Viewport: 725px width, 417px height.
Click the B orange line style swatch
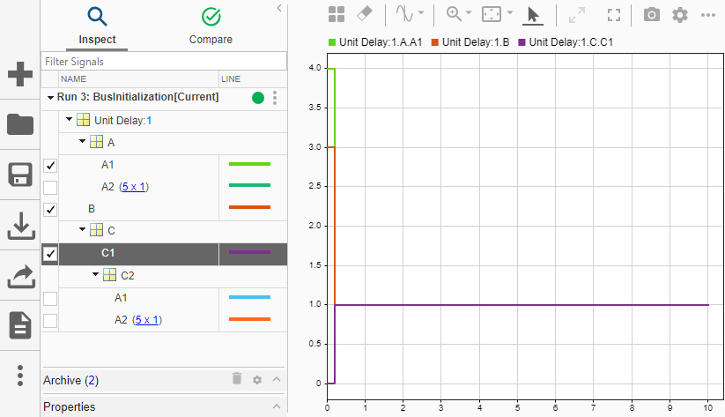249,207
